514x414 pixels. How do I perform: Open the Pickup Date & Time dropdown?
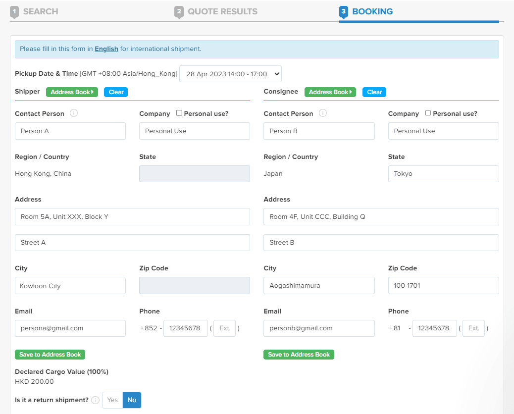tap(230, 74)
